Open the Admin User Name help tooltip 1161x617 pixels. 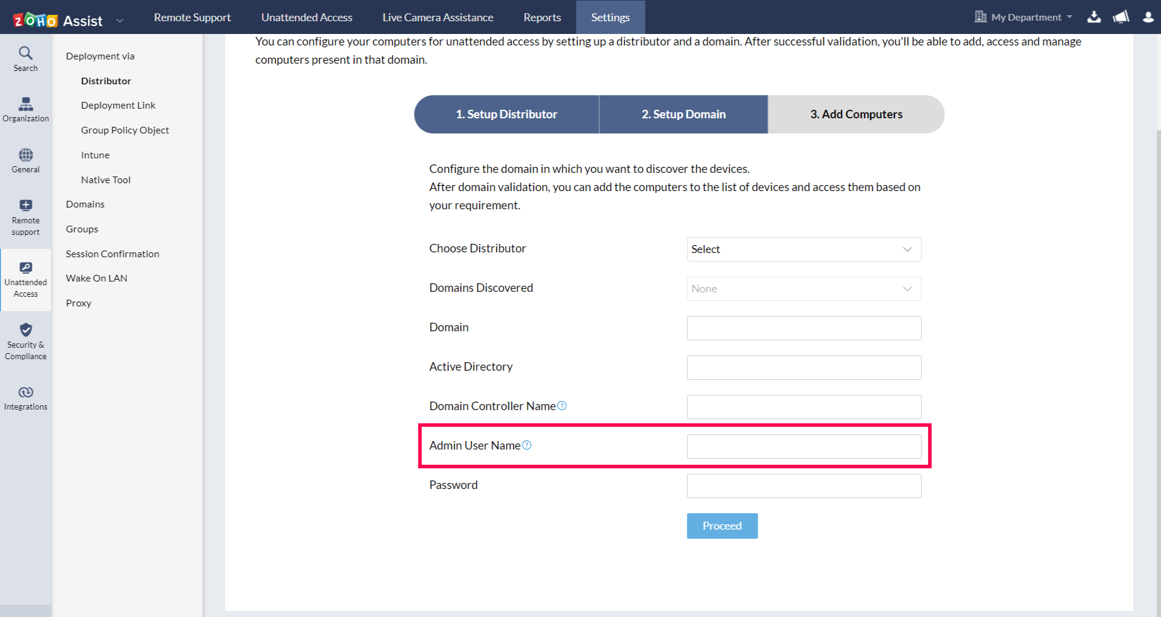pos(527,445)
